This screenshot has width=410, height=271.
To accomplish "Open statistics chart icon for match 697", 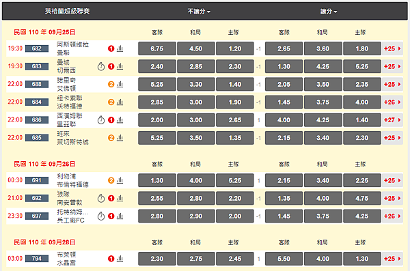I will click(120, 216).
